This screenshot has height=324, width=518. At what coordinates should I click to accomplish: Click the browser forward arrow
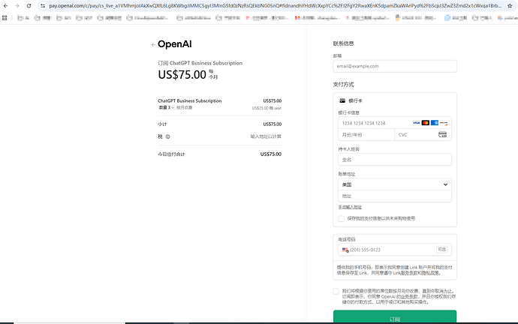pos(17,5)
